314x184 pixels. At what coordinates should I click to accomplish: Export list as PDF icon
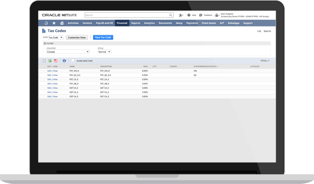point(56,61)
